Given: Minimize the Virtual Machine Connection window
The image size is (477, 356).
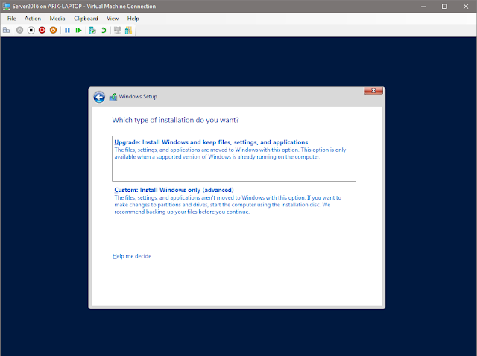Looking at the screenshot, I should tap(423, 7).
